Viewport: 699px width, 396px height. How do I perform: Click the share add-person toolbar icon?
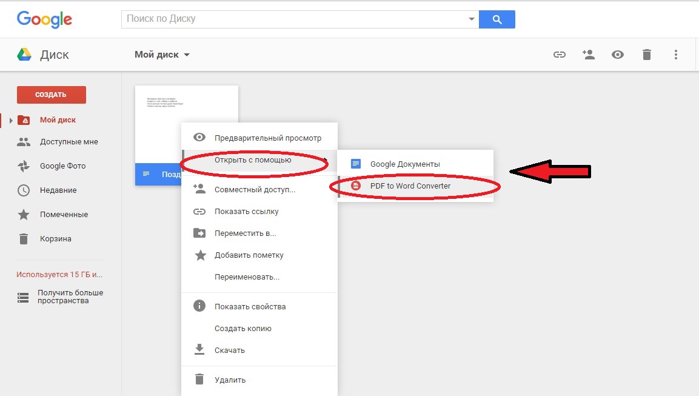click(589, 55)
